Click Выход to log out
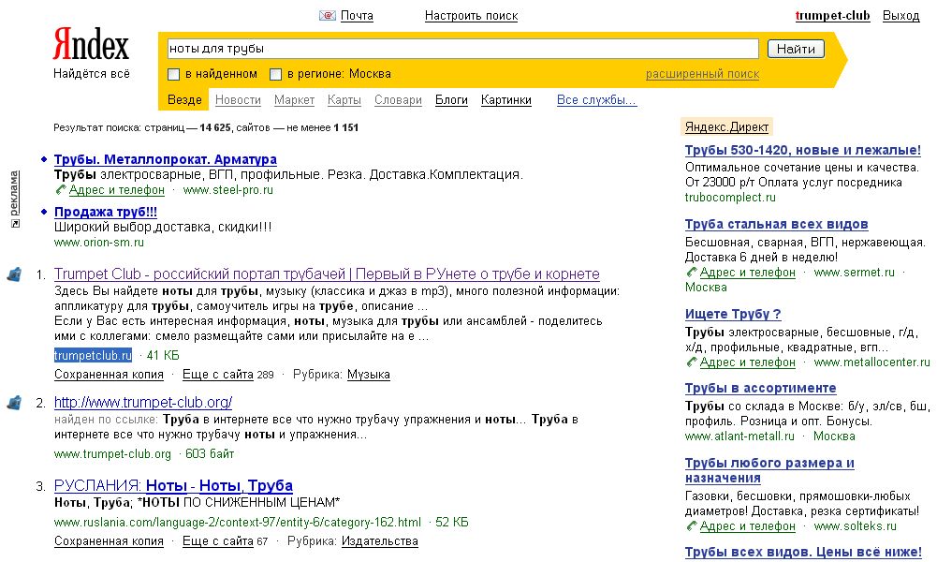Viewport: 937px width, 562px height. coord(900,15)
